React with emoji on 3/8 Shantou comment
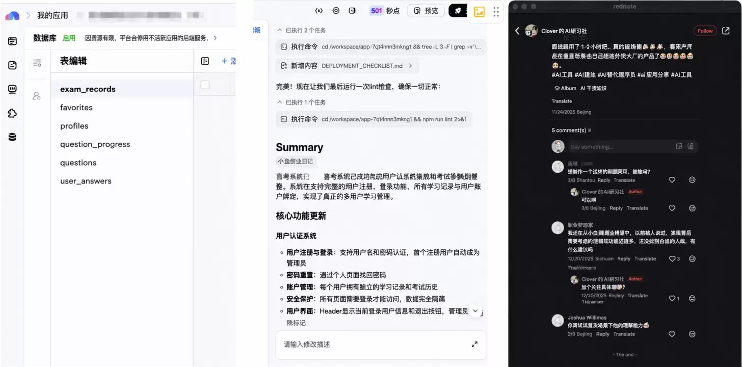 [692, 180]
